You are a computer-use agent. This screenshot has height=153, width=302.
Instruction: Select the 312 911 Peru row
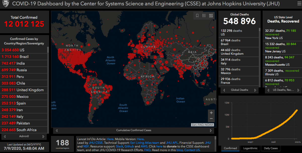(x=24, y=76)
